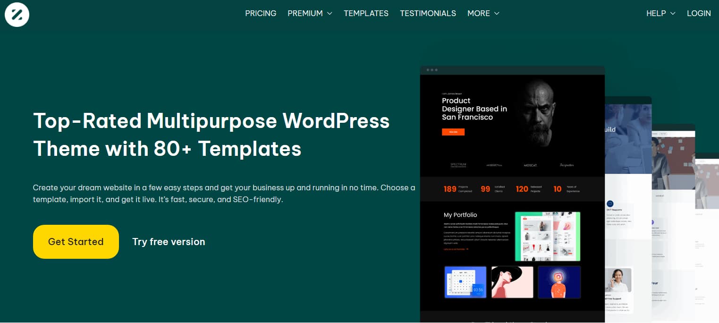Viewport: 719px width, 323px height.
Task: Click the blue 24/7 Supports circle icon
Action: (x=610, y=204)
